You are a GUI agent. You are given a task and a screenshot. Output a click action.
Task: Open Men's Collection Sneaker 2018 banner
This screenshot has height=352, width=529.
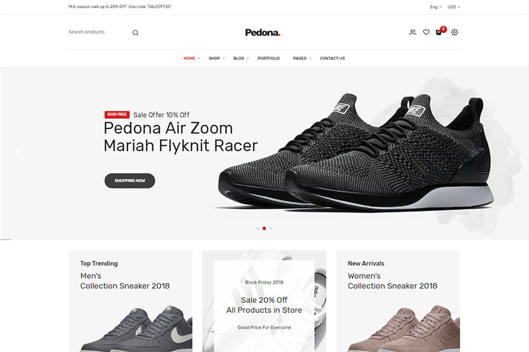131,301
